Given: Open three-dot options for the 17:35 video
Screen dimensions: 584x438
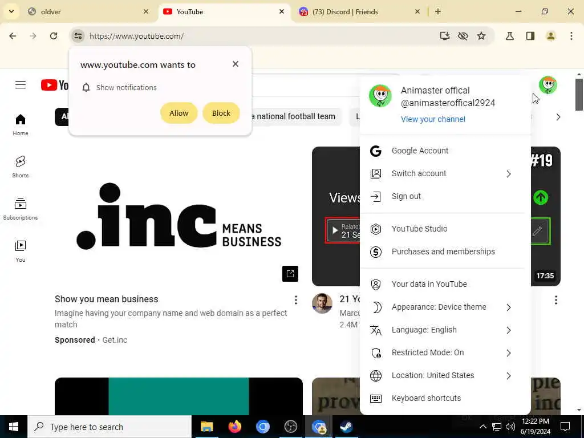Looking at the screenshot, I should tap(555, 300).
